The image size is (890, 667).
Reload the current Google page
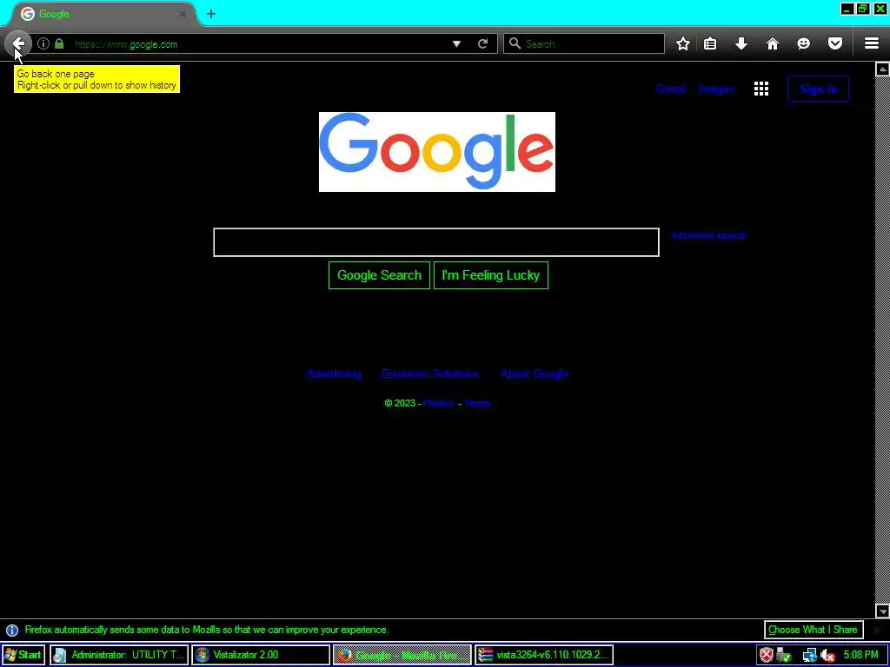[483, 43]
